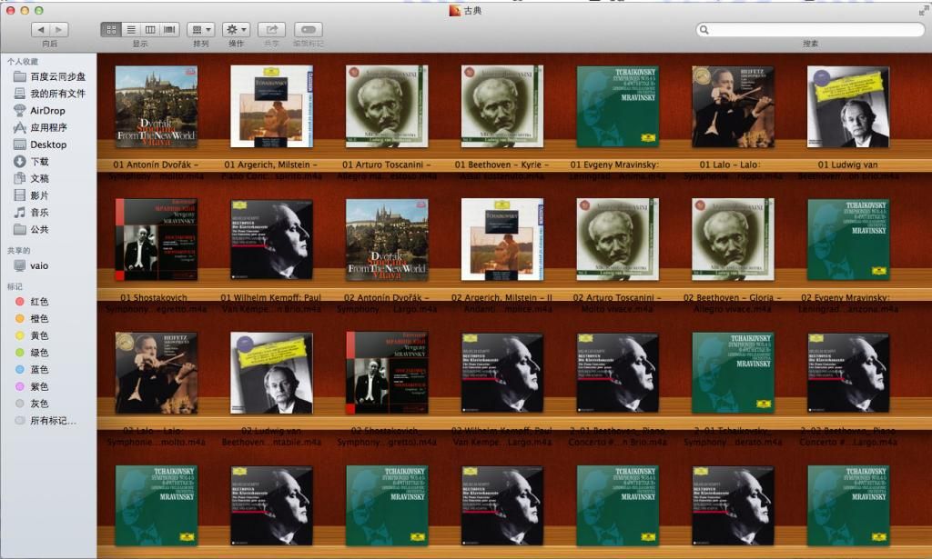
Task: Switch to column view mode
Action: (150, 30)
